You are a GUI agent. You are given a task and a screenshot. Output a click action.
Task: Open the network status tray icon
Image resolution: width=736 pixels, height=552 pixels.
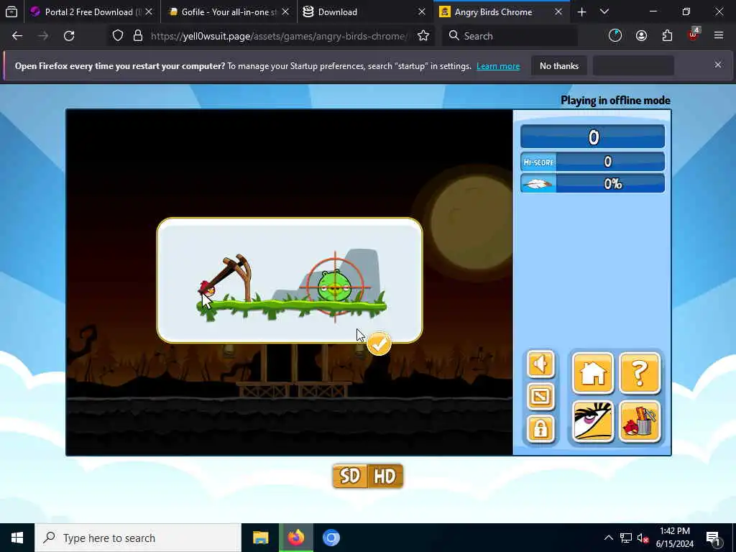pos(626,538)
